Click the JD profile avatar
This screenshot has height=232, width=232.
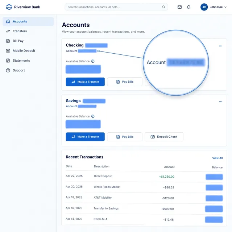click(204, 7)
